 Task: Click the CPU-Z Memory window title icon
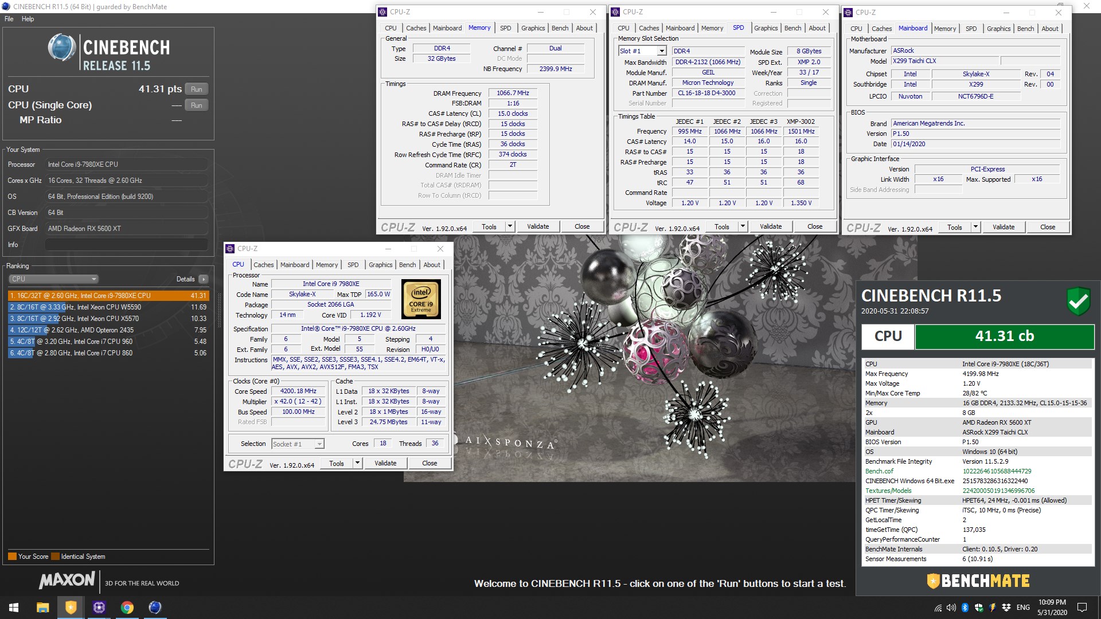tap(383, 12)
